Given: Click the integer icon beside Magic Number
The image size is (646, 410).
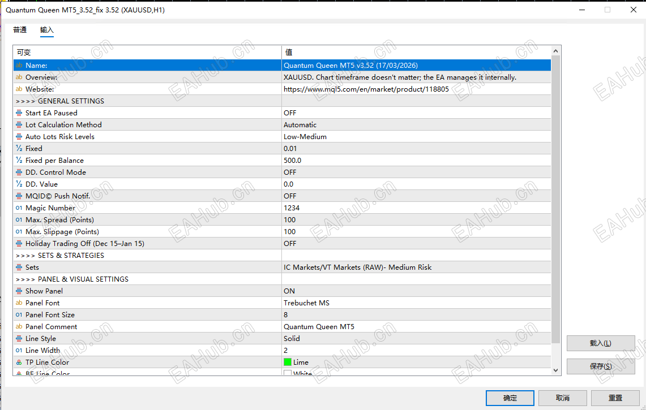Looking at the screenshot, I should 19,208.
